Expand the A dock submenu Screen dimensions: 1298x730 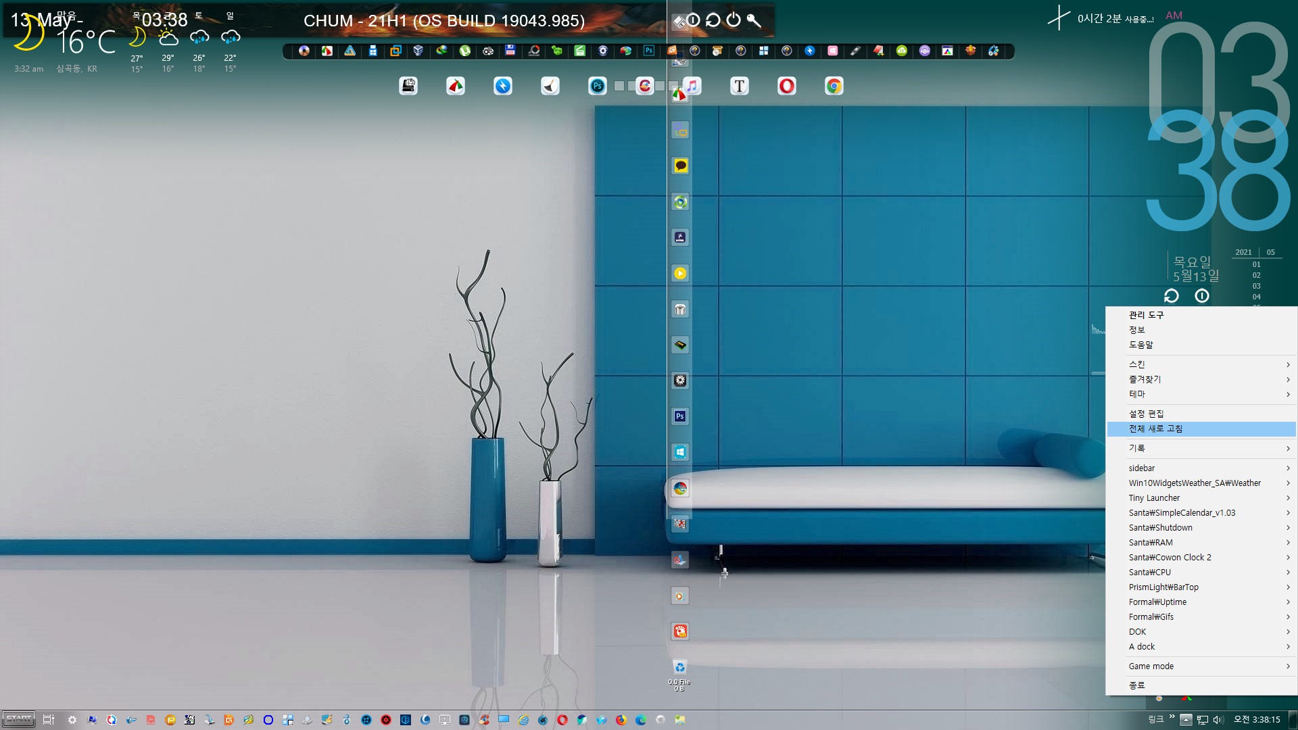point(1201,646)
